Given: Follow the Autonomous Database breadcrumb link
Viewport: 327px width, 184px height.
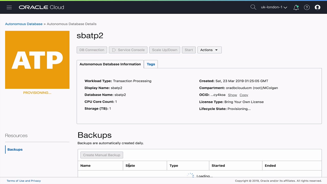Looking at the screenshot, I should coord(24,24).
